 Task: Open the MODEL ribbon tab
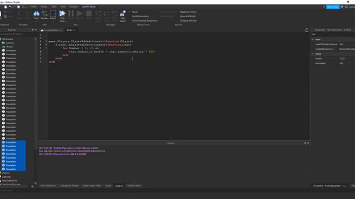click(44, 7)
